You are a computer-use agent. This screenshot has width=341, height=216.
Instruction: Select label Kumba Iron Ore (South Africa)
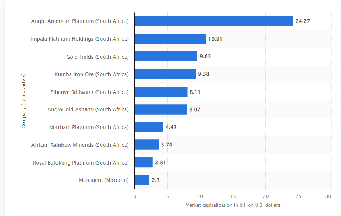pyautogui.click(x=92, y=74)
